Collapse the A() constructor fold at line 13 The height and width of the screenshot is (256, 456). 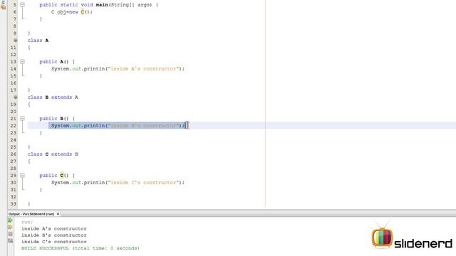pos(22,62)
